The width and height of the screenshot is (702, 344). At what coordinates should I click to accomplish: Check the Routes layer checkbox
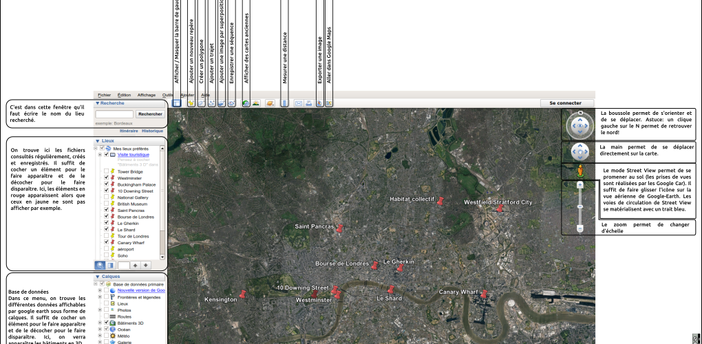(106, 316)
